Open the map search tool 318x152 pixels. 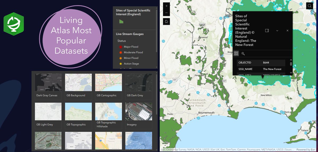coord(310,6)
